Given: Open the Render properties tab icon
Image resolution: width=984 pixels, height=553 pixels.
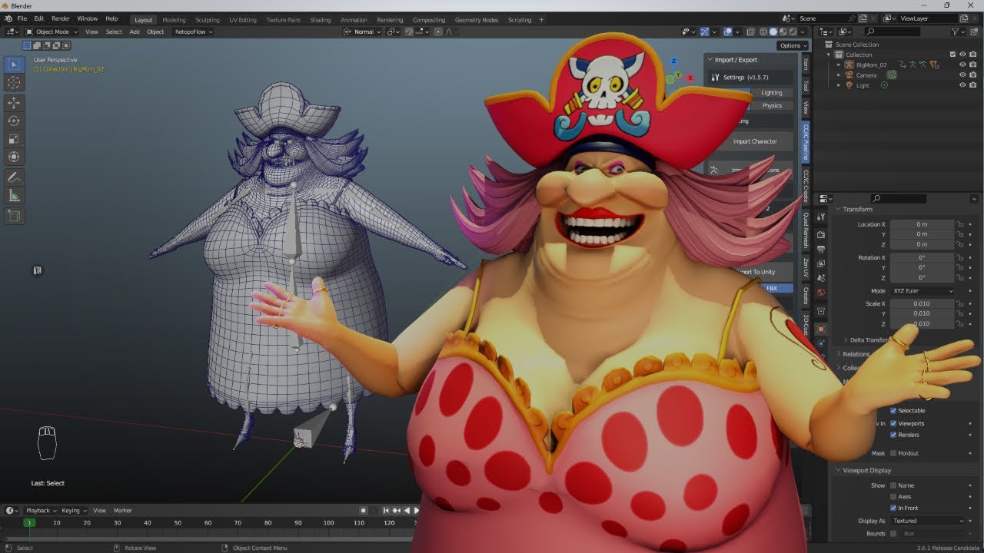Looking at the screenshot, I should (x=821, y=234).
